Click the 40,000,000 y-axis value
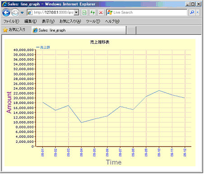Screen dimensions: 204x174 tap(23, 50)
